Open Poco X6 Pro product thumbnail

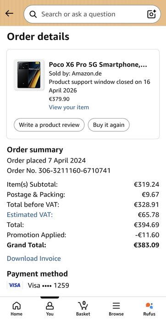click(29, 75)
